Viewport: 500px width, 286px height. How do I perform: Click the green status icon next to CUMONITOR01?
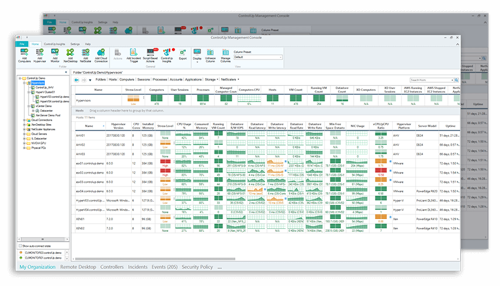(21, 257)
